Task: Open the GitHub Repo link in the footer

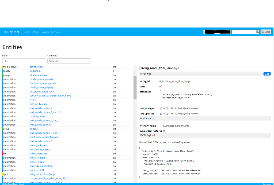Action: pos(6,184)
